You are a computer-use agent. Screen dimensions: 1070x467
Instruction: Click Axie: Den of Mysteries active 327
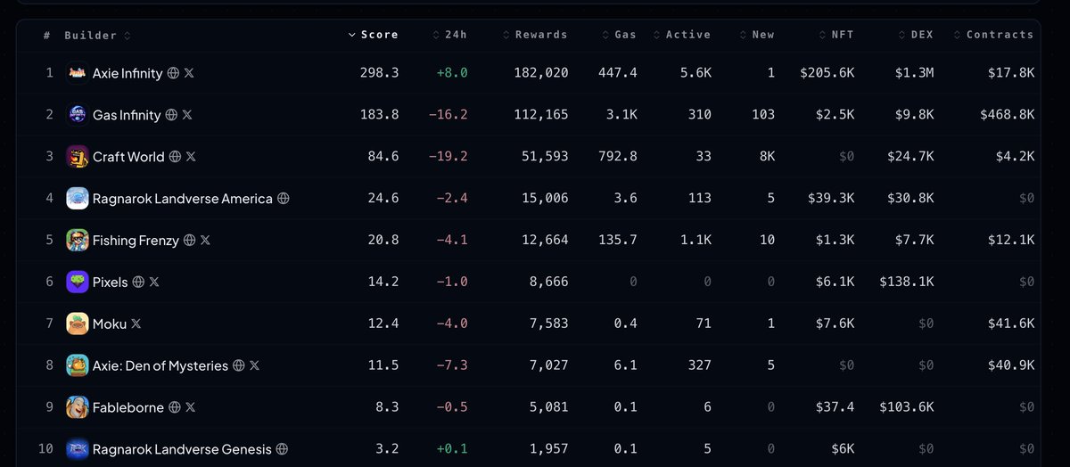tap(700, 365)
